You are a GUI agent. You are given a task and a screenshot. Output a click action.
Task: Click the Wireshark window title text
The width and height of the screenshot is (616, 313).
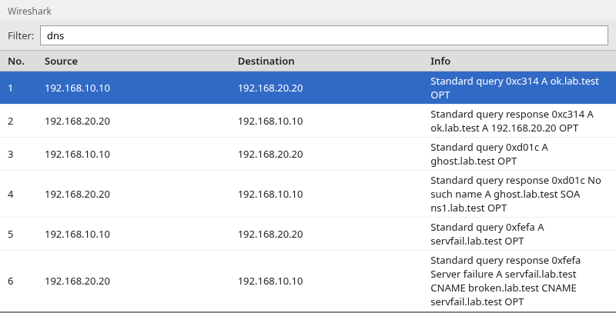coord(29,11)
